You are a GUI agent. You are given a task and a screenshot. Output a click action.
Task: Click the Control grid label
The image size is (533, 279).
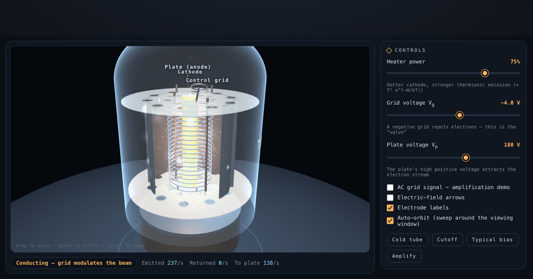tap(207, 80)
